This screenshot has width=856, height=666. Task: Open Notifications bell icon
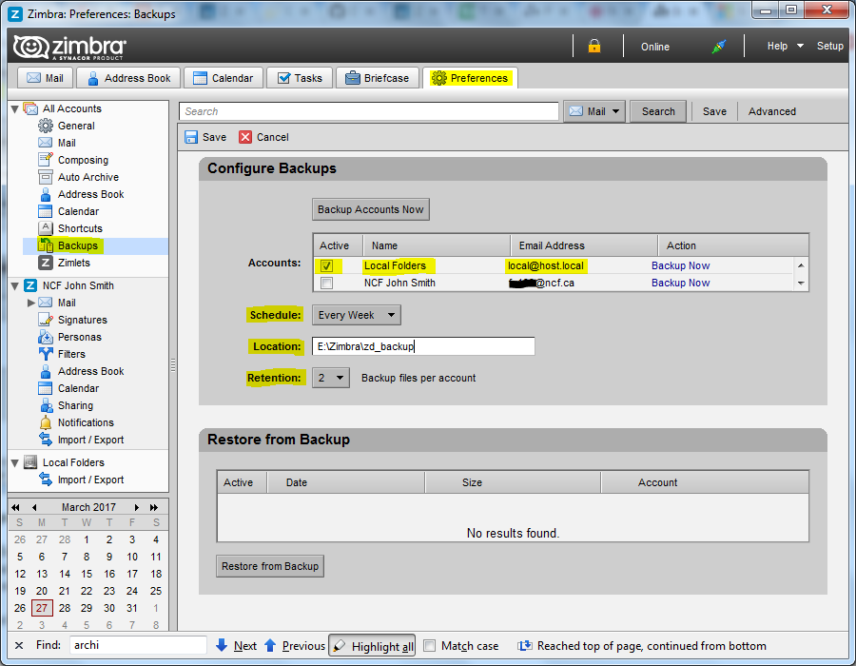(46, 422)
